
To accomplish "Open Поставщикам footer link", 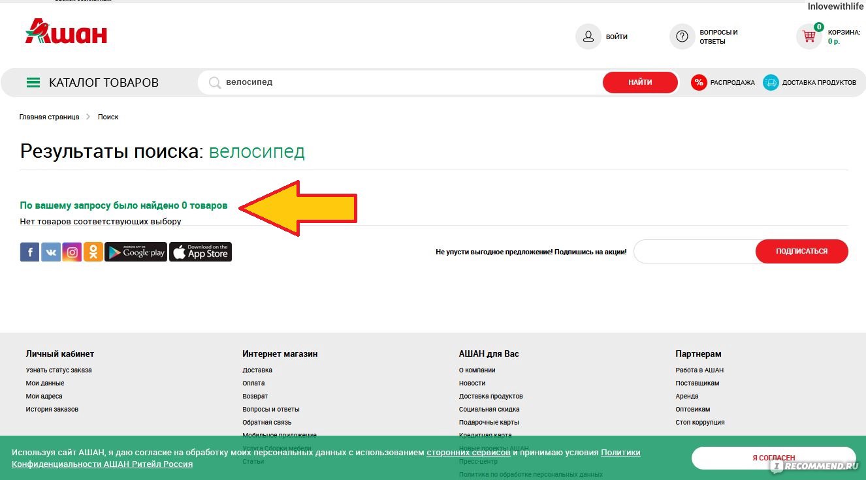I will point(698,383).
